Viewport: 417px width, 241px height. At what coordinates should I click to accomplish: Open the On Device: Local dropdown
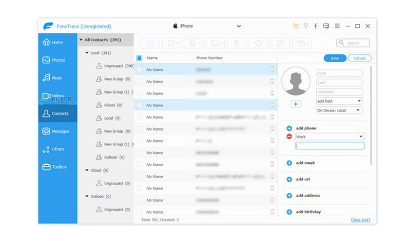[339, 111]
